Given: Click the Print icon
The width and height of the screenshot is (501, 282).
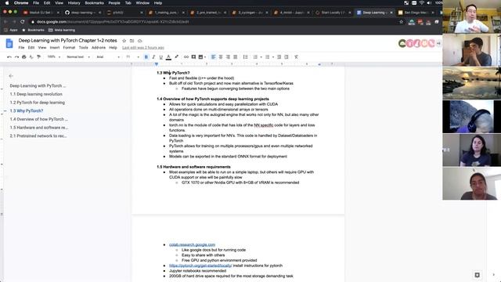Looking at the screenshot, I should (x=24, y=57).
